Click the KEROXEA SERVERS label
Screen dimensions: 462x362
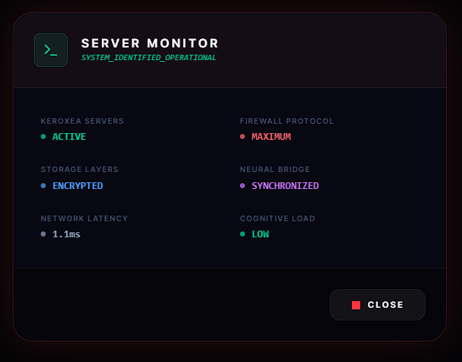click(82, 121)
